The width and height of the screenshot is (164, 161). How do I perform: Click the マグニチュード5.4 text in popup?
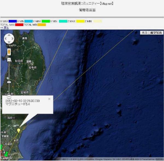click(x=17, y=104)
